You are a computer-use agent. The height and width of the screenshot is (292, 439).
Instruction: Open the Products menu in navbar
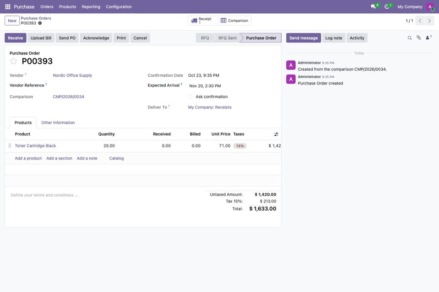tap(67, 7)
